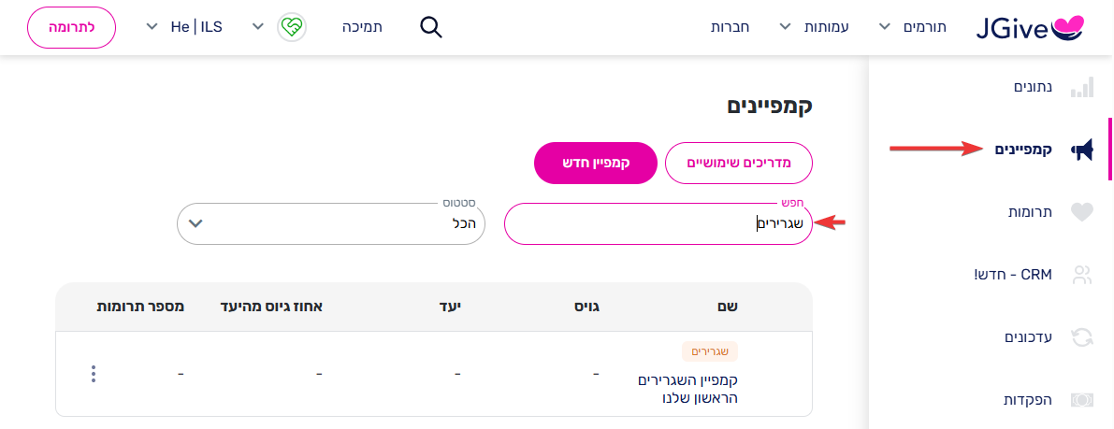Click the קמפיין חדש button

coord(596,163)
